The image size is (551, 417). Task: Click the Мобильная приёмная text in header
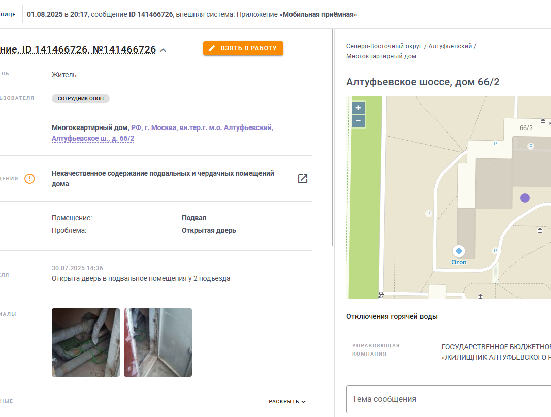[x=318, y=14]
